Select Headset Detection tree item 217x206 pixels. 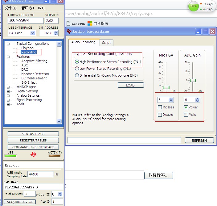coord(35,74)
